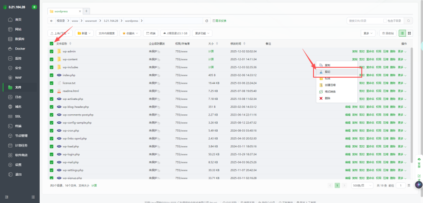Open the SSL section

pos(18,116)
